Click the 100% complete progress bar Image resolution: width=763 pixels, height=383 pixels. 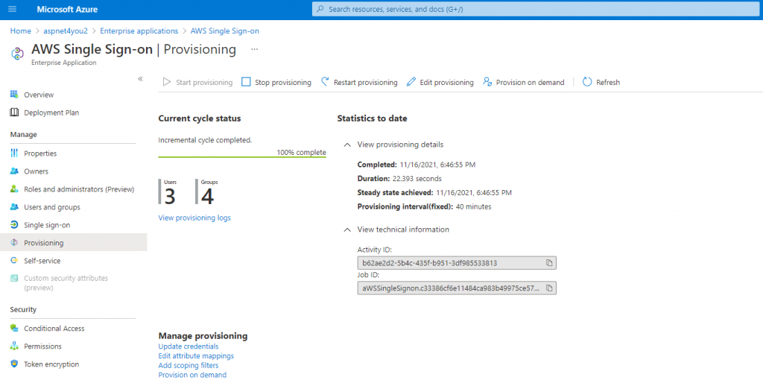pos(242,157)
